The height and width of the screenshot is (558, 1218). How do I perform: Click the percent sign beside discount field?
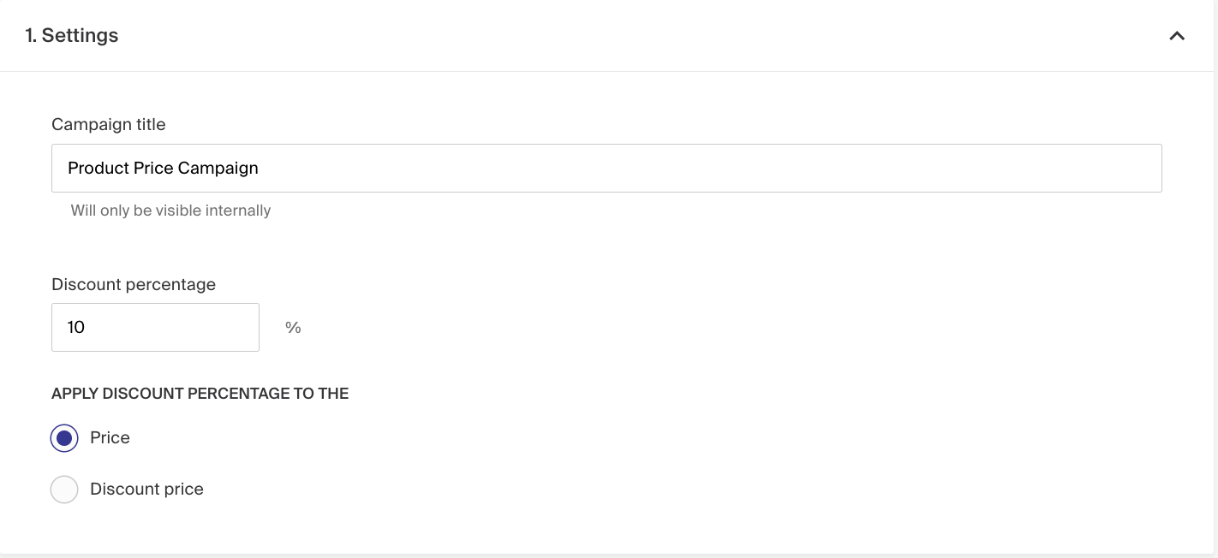(x=293, y=328)
